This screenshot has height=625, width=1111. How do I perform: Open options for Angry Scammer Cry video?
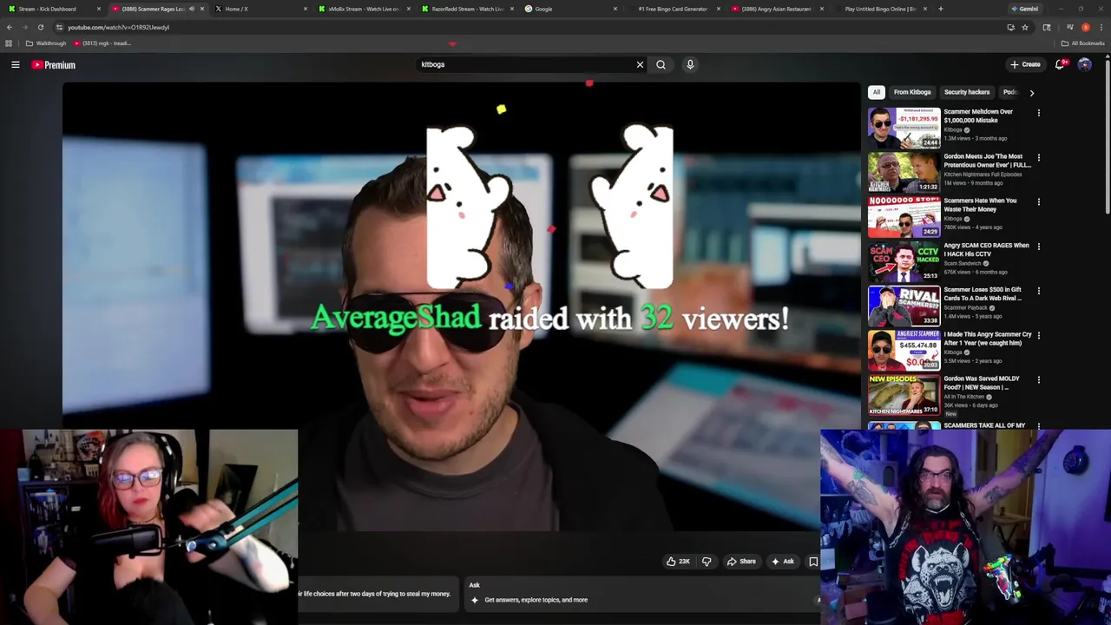[1039, 335]
